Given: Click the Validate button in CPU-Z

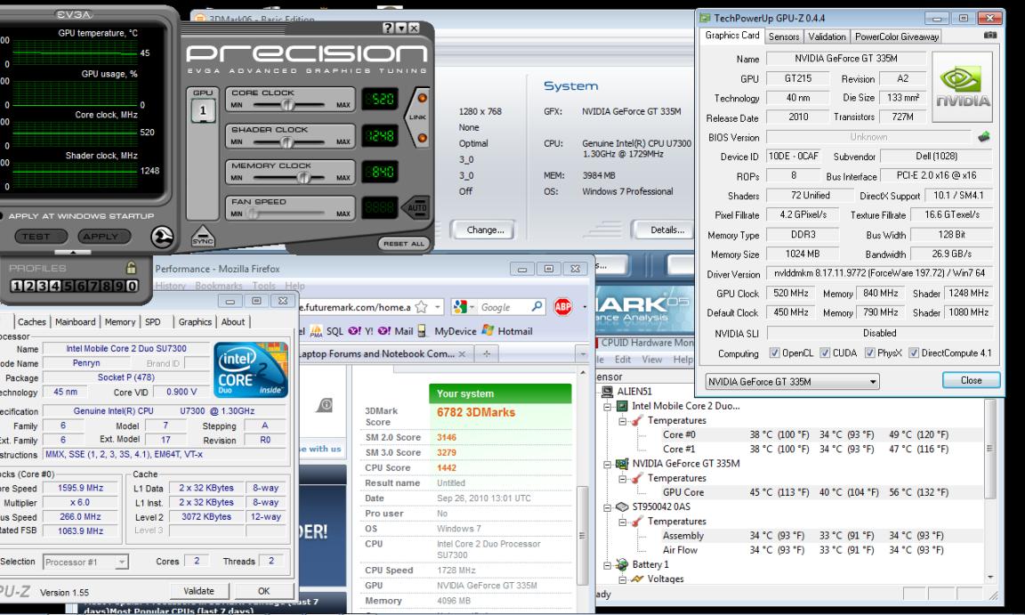Looking at the screenshot, I should point(198,591).
